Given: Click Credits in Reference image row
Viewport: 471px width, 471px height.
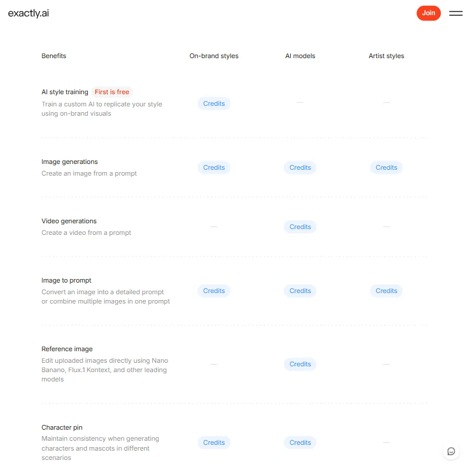Looking at the screenshot, I should [300, 364].
